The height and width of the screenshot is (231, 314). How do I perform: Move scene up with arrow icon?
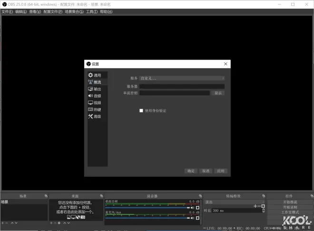pos(12,223)
